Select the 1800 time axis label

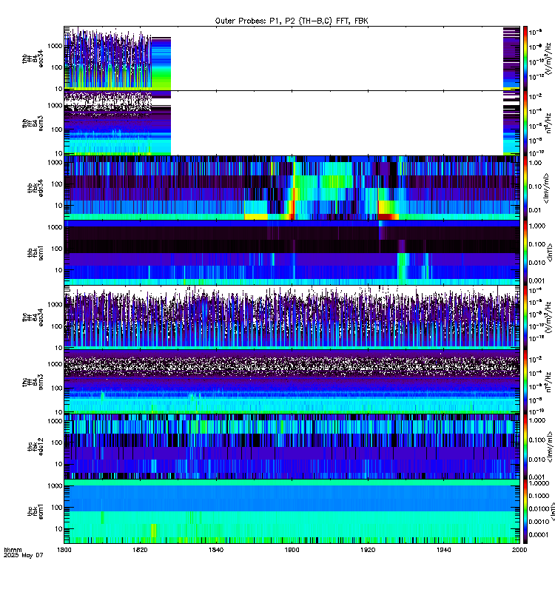pos(64,550)
